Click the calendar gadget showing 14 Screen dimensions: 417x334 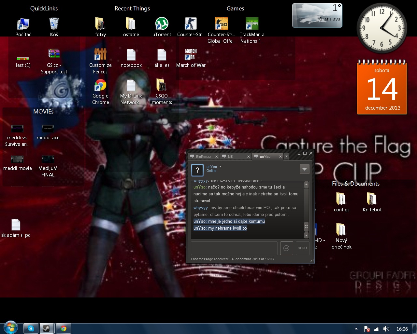pos(382,87)
